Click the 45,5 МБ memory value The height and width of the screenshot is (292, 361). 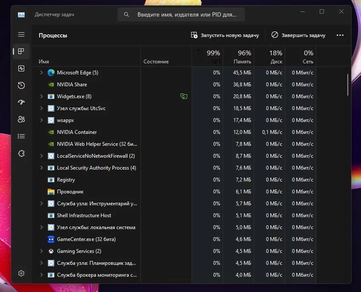tap(242, 73)
